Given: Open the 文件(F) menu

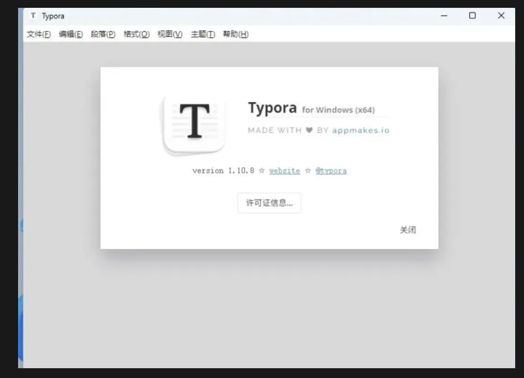Looking at the screenshot, I should 39,34.
